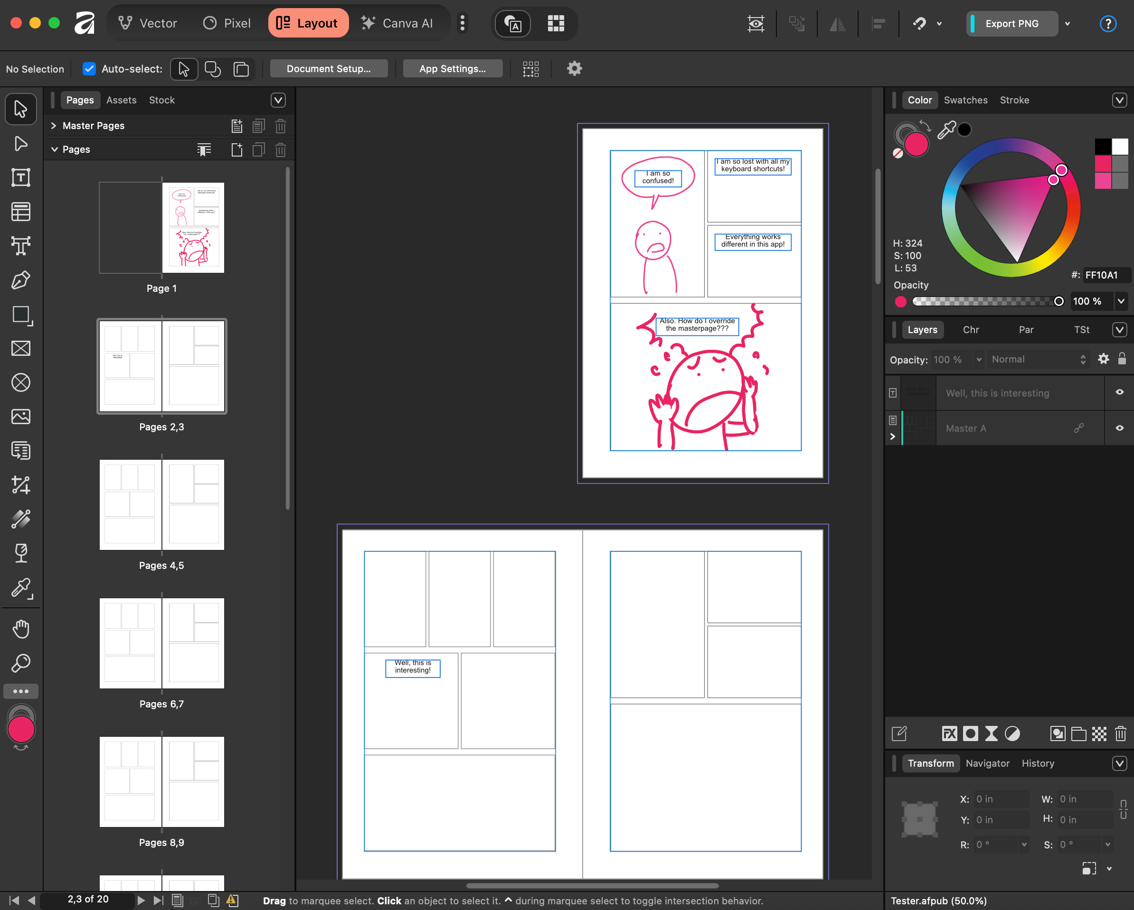Click the Document Setup button
The image size is (1134, 910).
328,69
